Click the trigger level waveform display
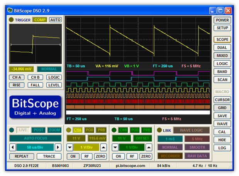239x176 pixels. tap(35, 44)
